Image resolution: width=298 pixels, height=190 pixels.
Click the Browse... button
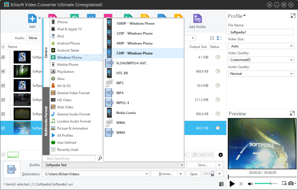[x=164, y=174]
